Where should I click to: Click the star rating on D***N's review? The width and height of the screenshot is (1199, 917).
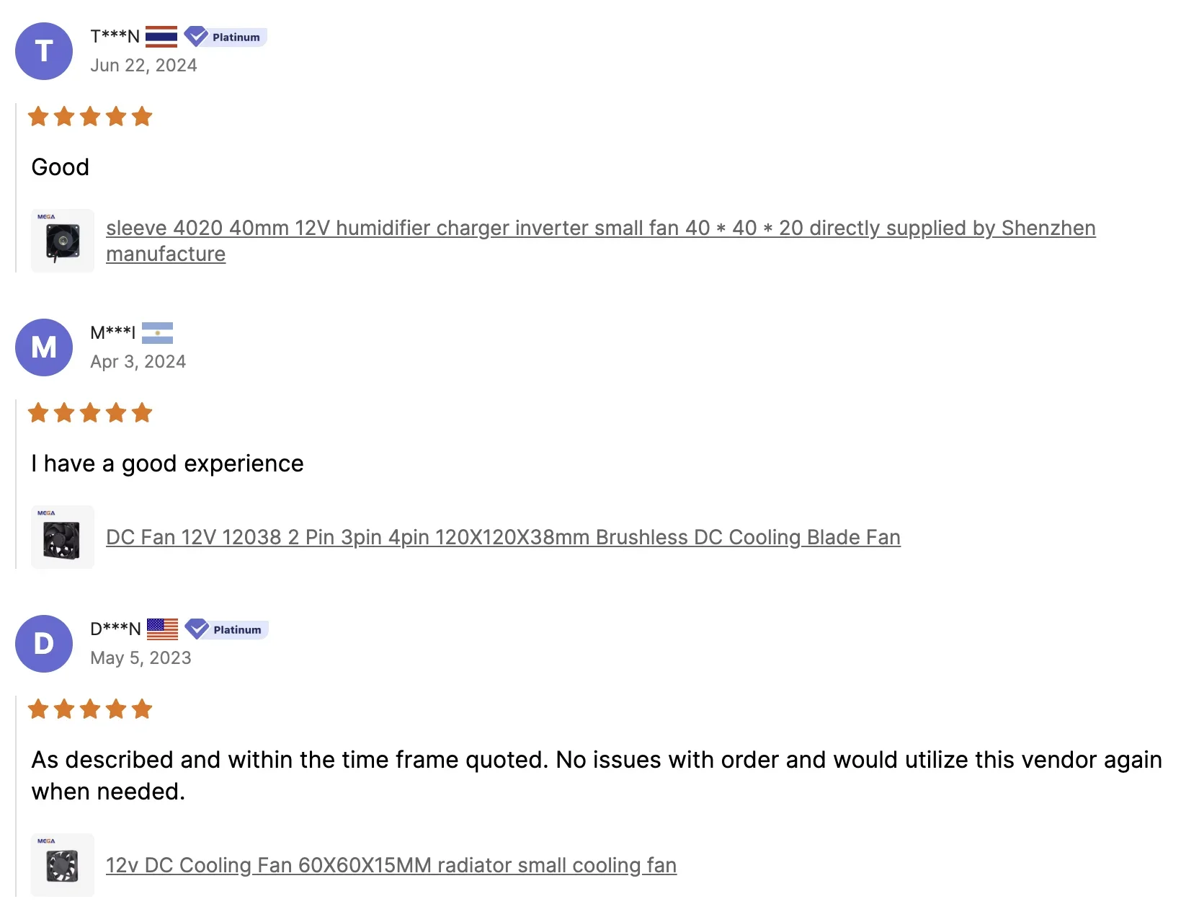click(x=90, y=709)
